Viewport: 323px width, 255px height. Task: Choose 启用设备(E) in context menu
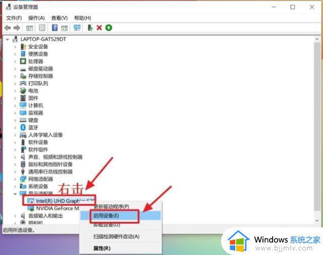point(120,216)
